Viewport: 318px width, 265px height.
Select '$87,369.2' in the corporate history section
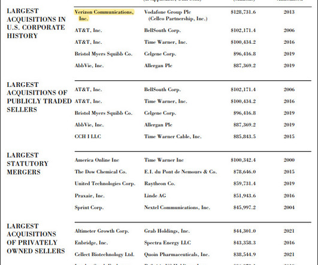tap(244, 66)
